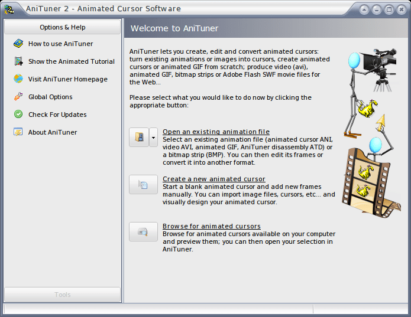Open the Browse for animated cursors link
The width and height of the screenshot is (411, 317).
coord(212,226)
